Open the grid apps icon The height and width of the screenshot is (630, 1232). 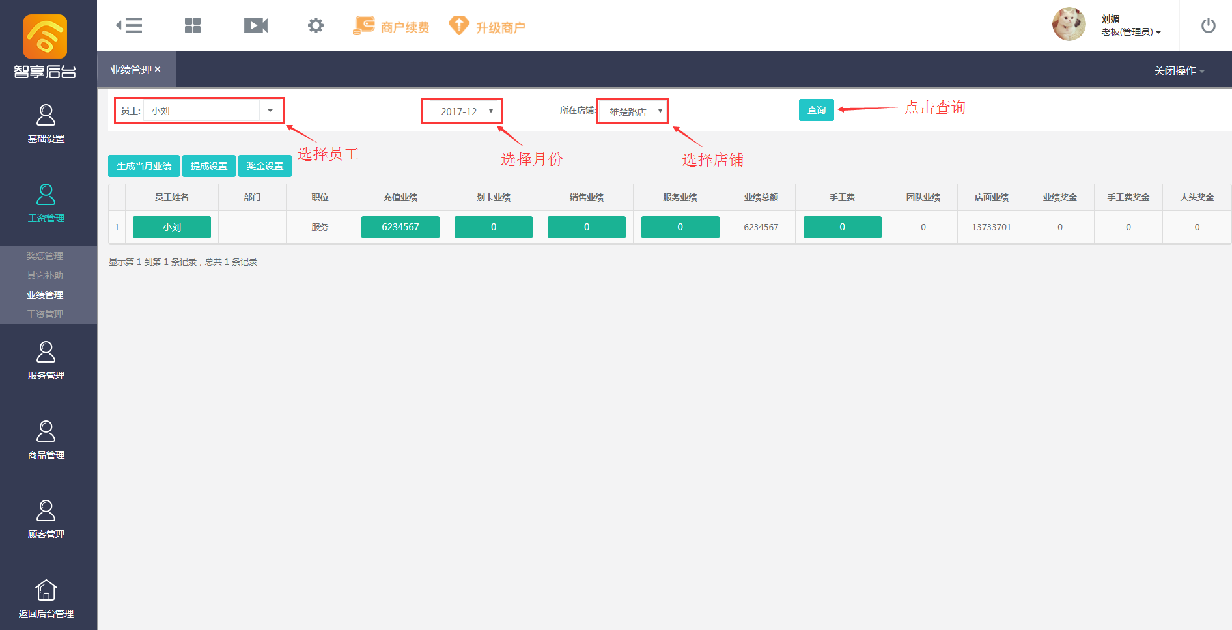point(193,25)
